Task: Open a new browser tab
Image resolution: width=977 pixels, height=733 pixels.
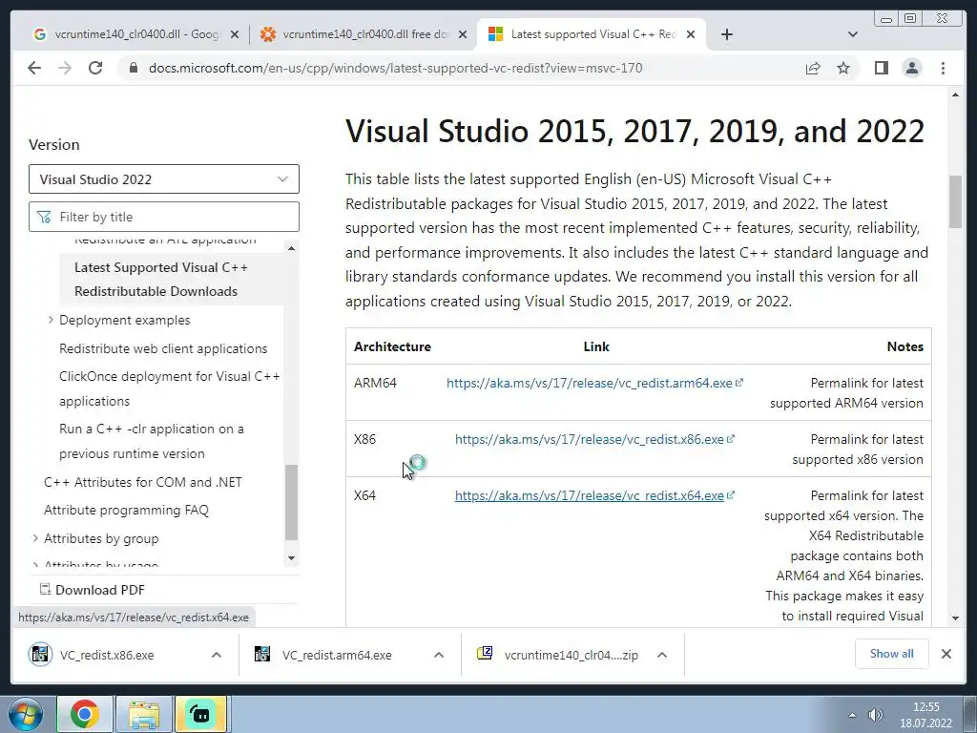Action: pos(726,34)
